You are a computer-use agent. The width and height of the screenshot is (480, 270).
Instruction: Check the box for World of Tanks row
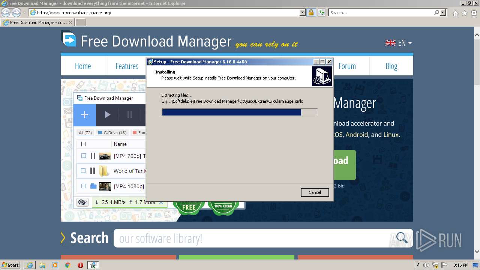(84, 171)
